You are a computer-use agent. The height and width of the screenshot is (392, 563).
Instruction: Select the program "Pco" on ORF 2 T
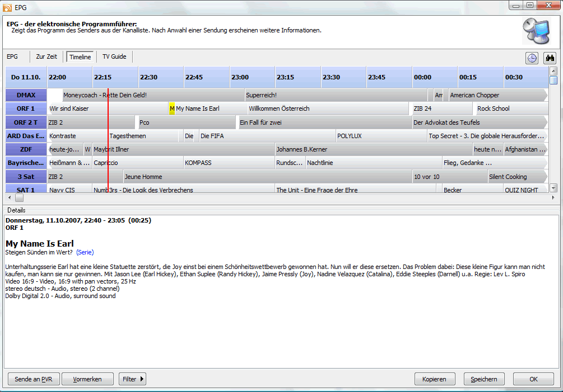pyautogui.click(x=187, y=122)
